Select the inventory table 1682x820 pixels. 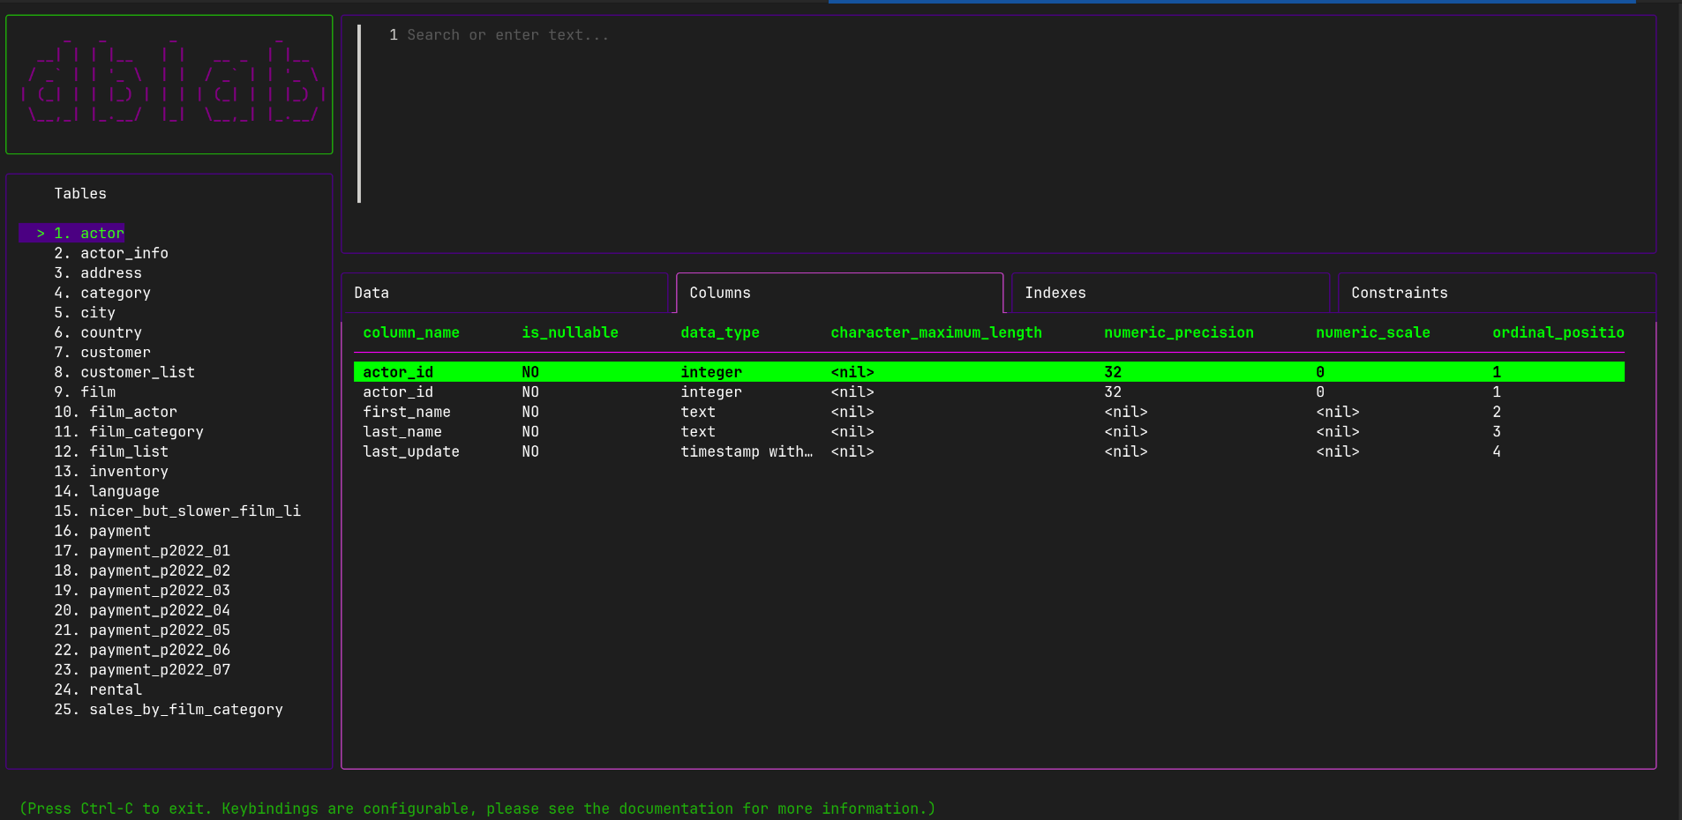pyautogui.click(x=111, y=472)
